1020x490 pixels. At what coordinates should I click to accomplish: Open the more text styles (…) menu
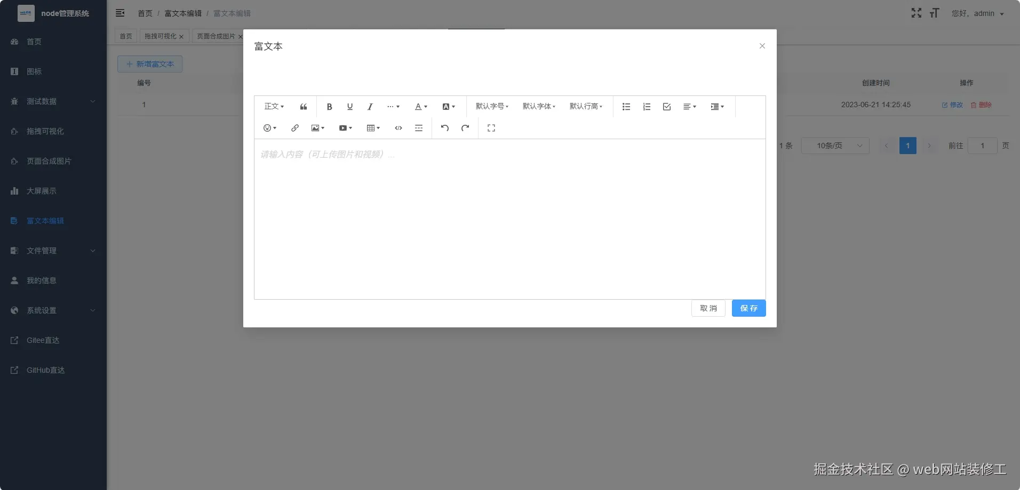click(x=393, y=107)
